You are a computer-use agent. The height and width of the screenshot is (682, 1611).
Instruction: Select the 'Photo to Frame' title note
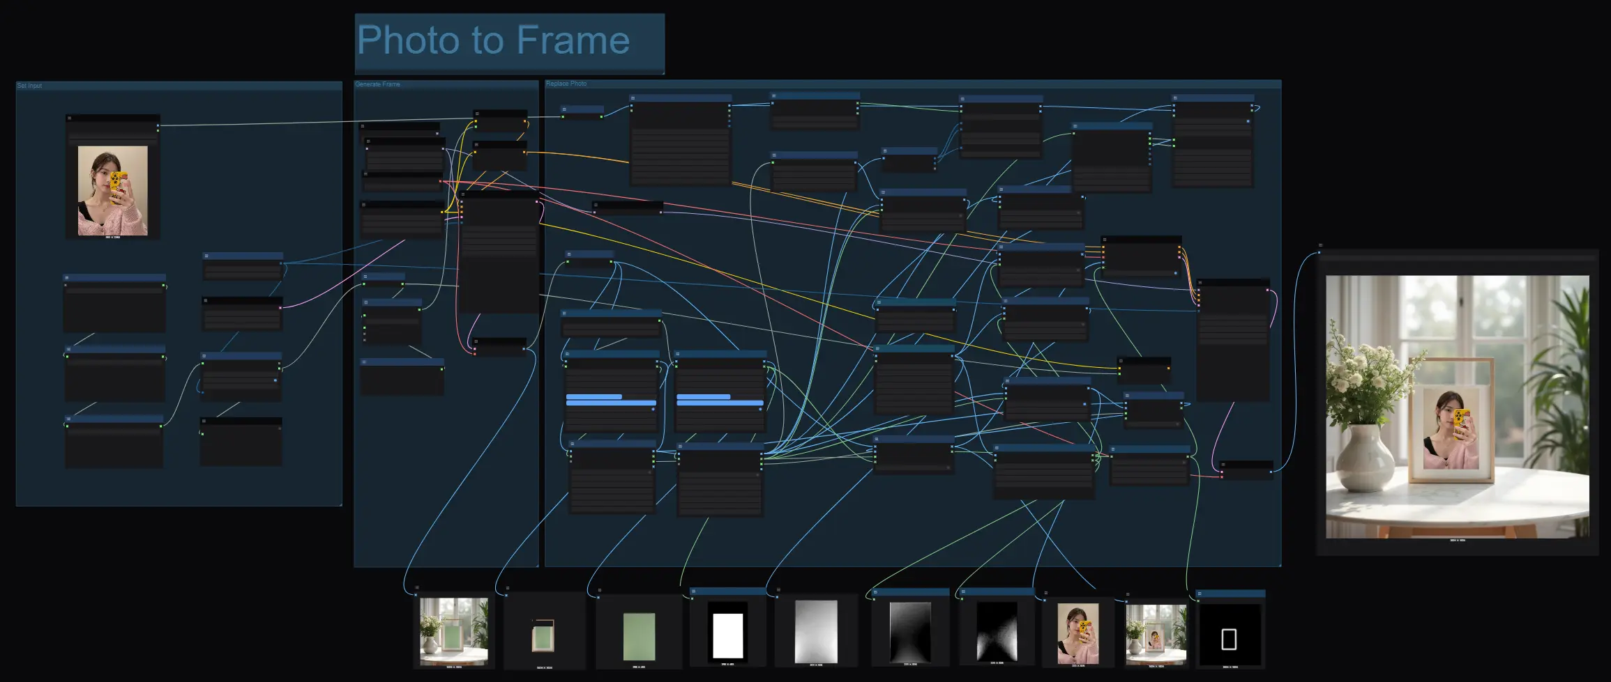pyautogui.click(x=509, y=43)
